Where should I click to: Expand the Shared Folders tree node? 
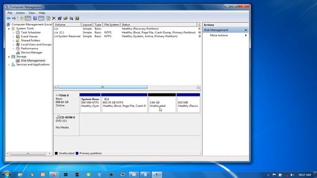coord(13,41)
